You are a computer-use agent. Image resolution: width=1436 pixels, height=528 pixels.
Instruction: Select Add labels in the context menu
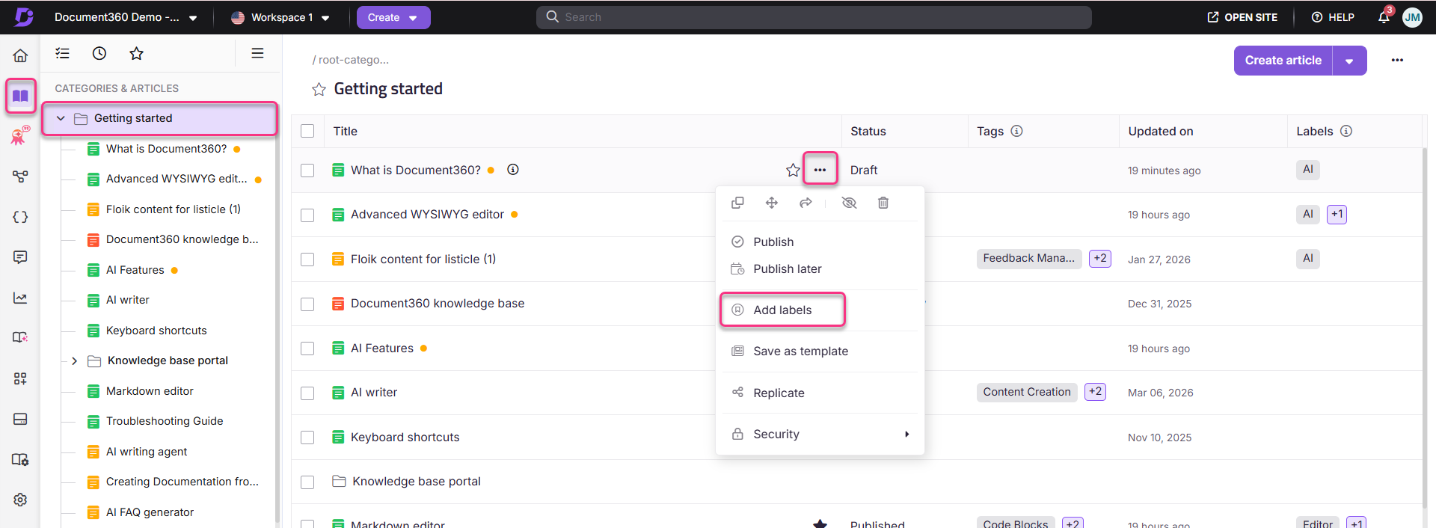[x=782, y=310]
